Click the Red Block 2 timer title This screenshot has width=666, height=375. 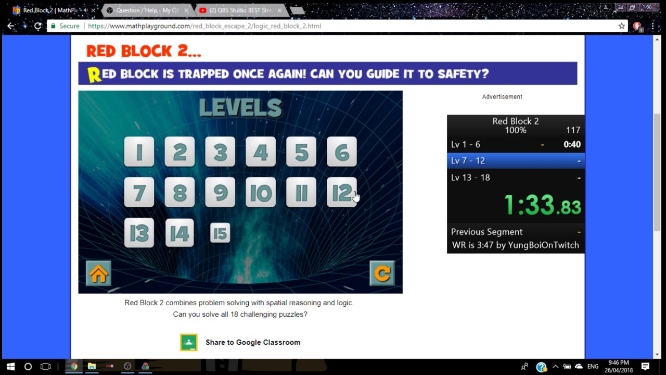[516, 121]
